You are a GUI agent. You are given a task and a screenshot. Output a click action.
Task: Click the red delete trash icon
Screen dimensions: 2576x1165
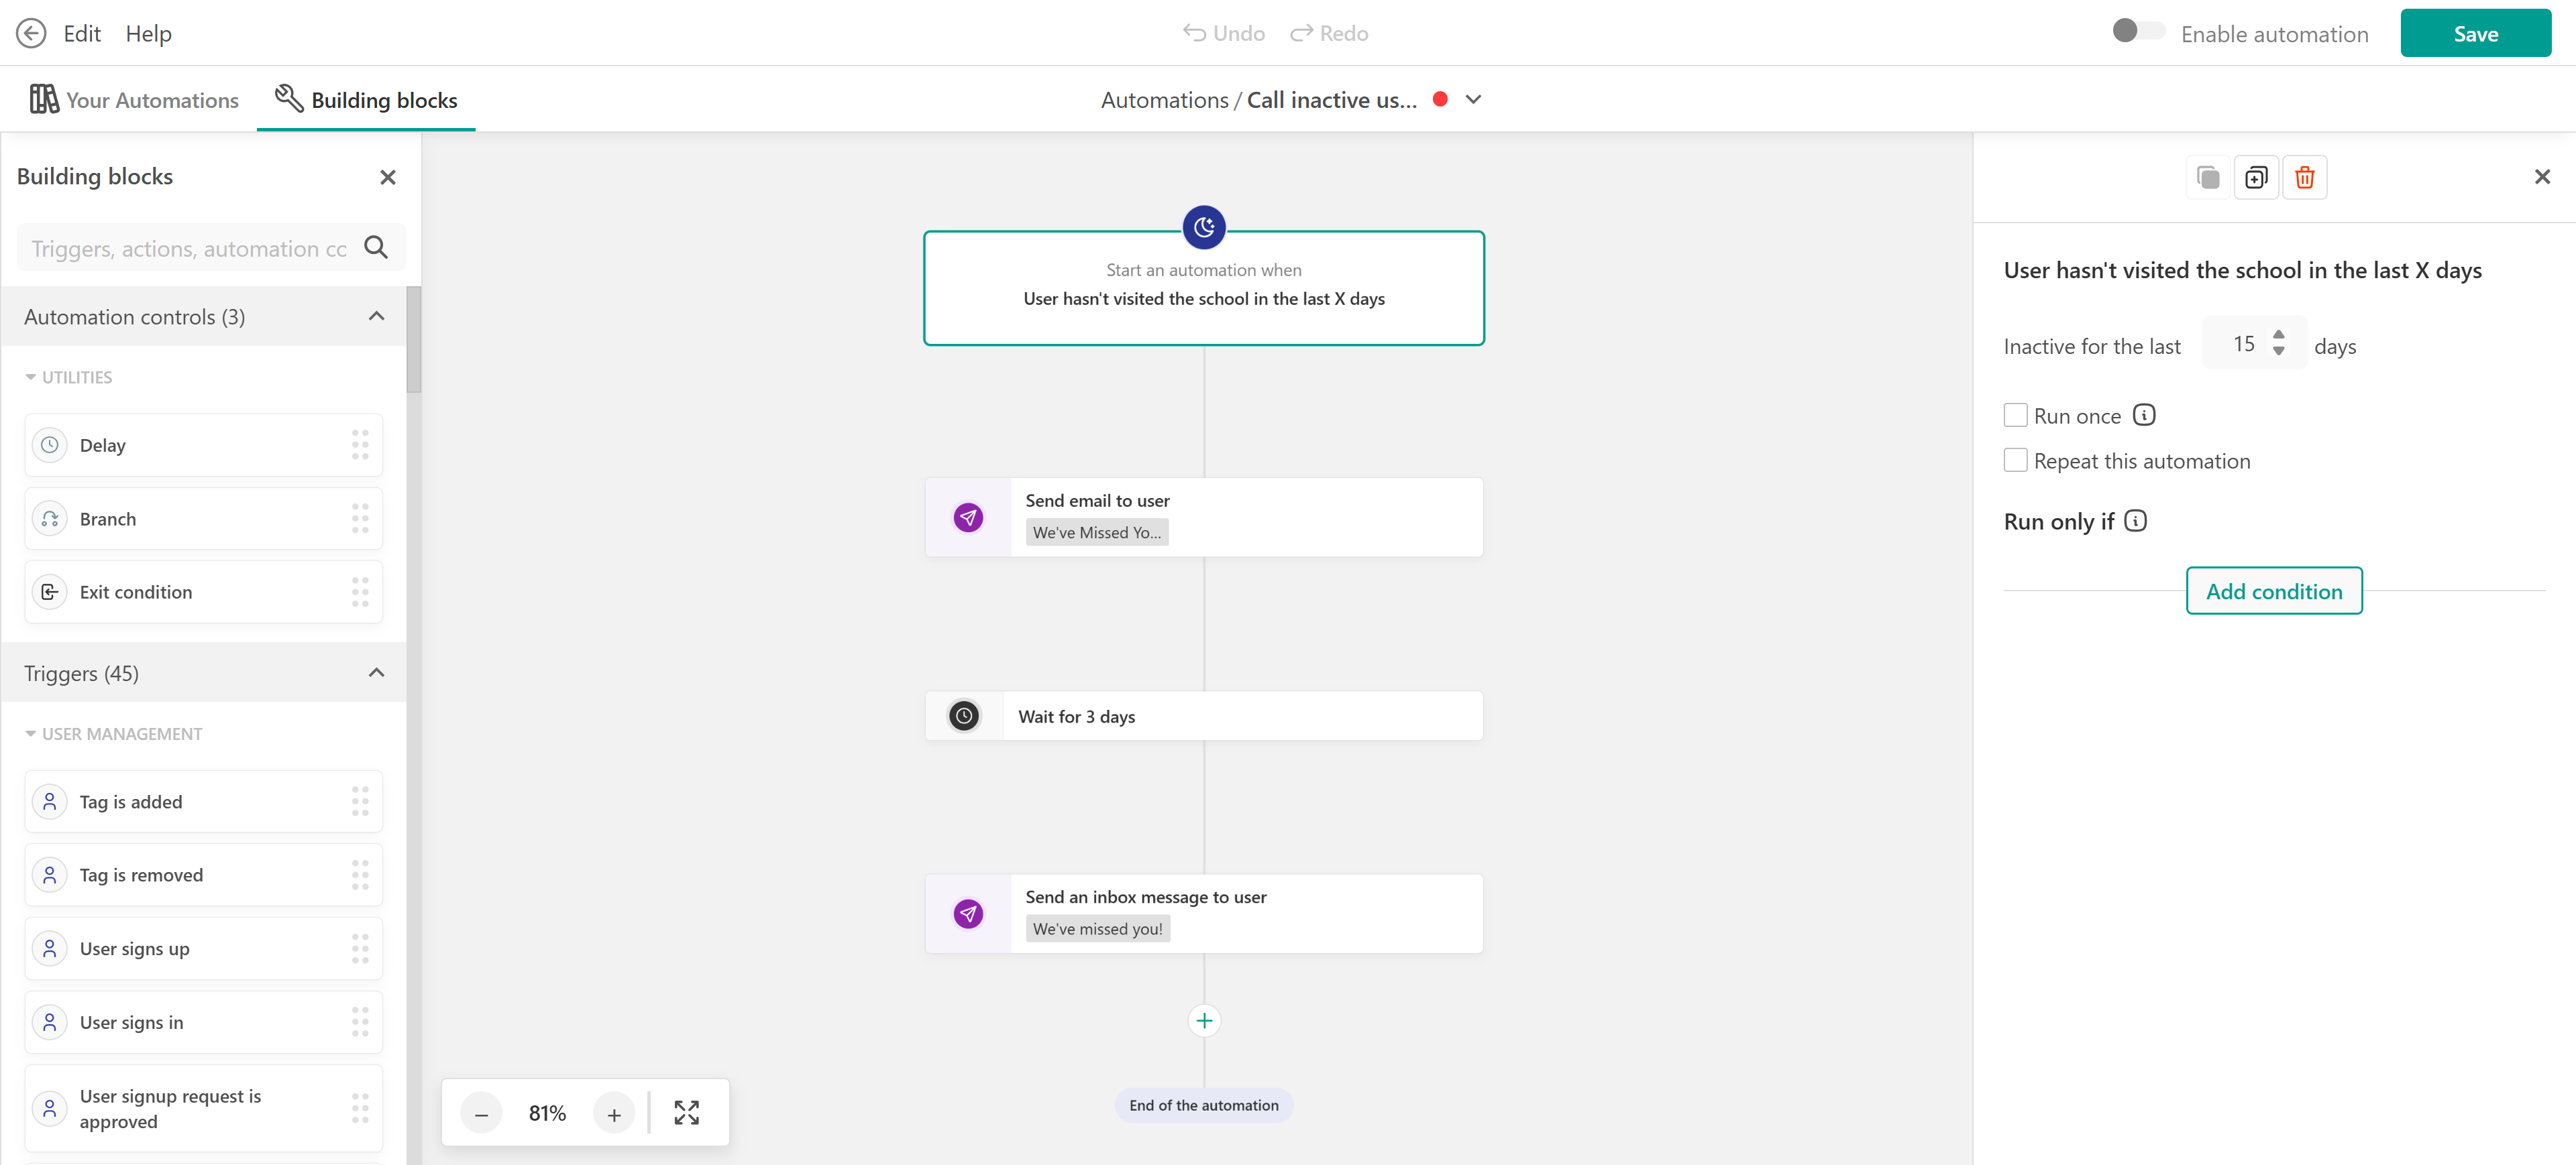[2304, 178]
